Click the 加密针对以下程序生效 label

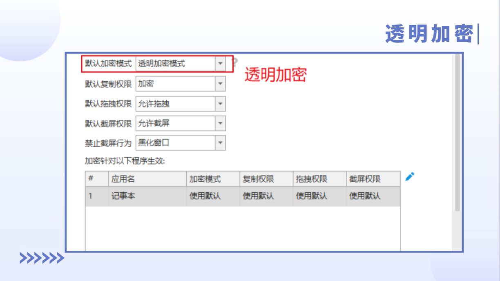pyautogui.click(x=125, y=161)
